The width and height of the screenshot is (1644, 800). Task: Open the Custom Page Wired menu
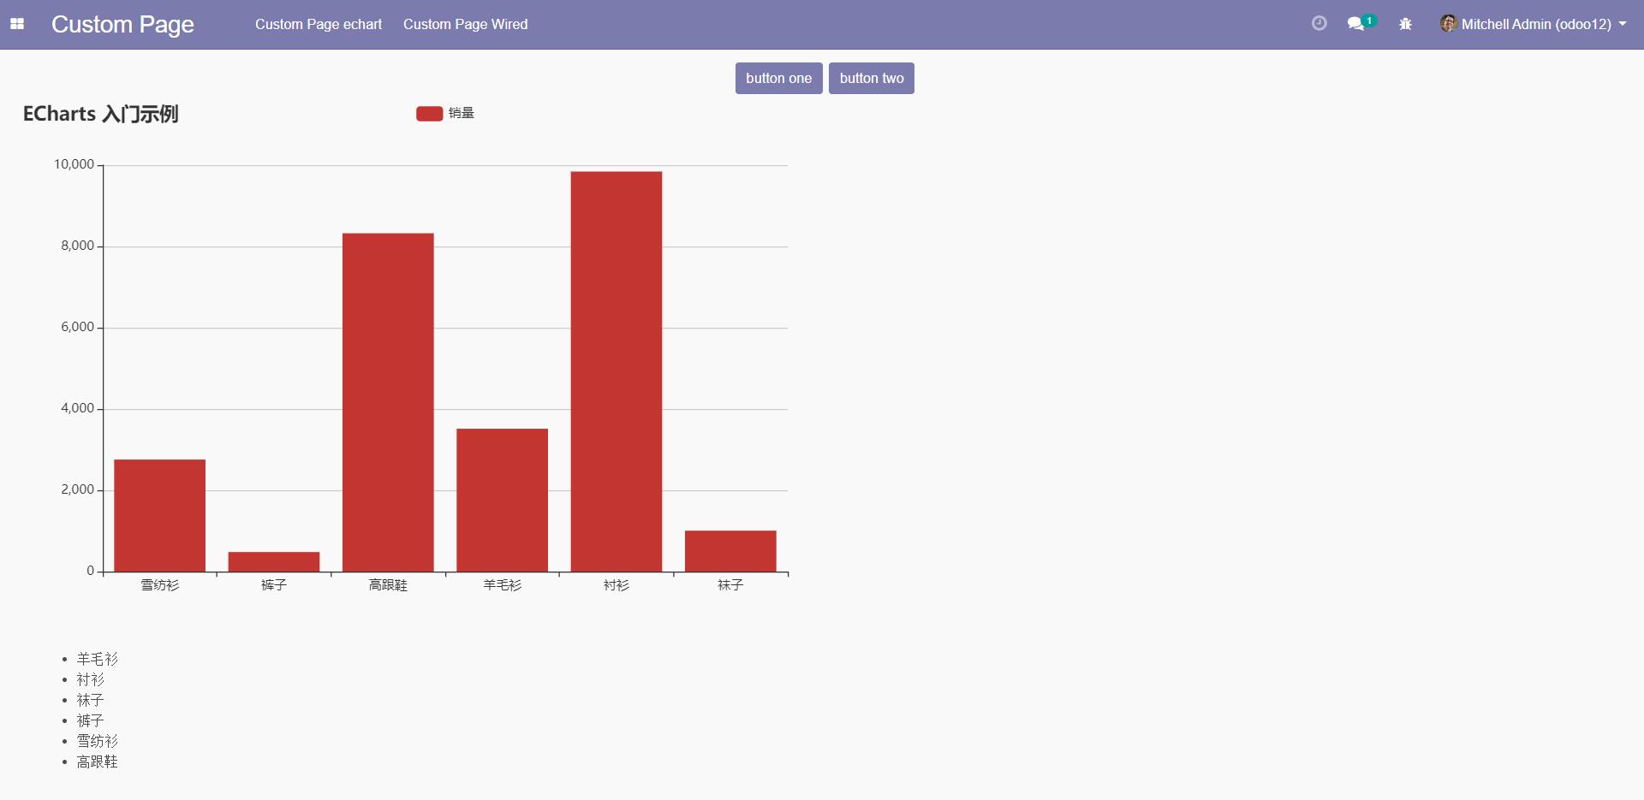click(x=465, y=24)
